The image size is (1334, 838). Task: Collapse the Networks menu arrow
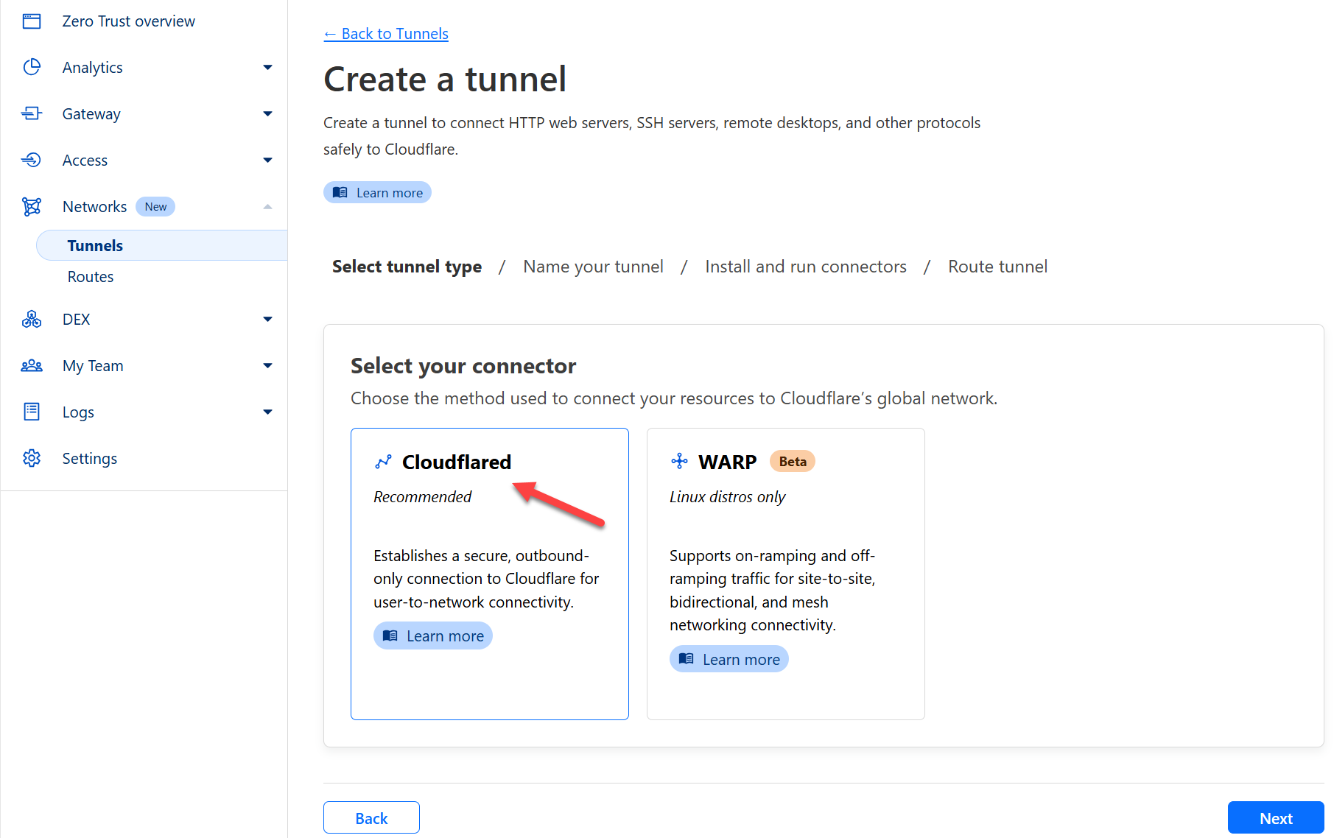click(x=268, y=207)
